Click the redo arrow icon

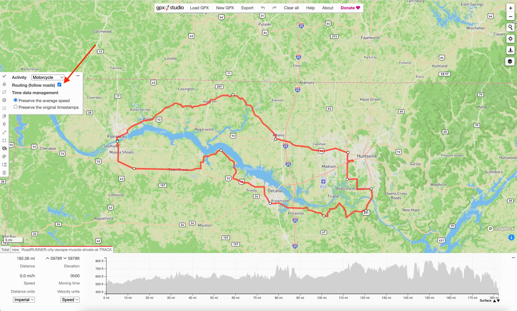coord(274,7)
